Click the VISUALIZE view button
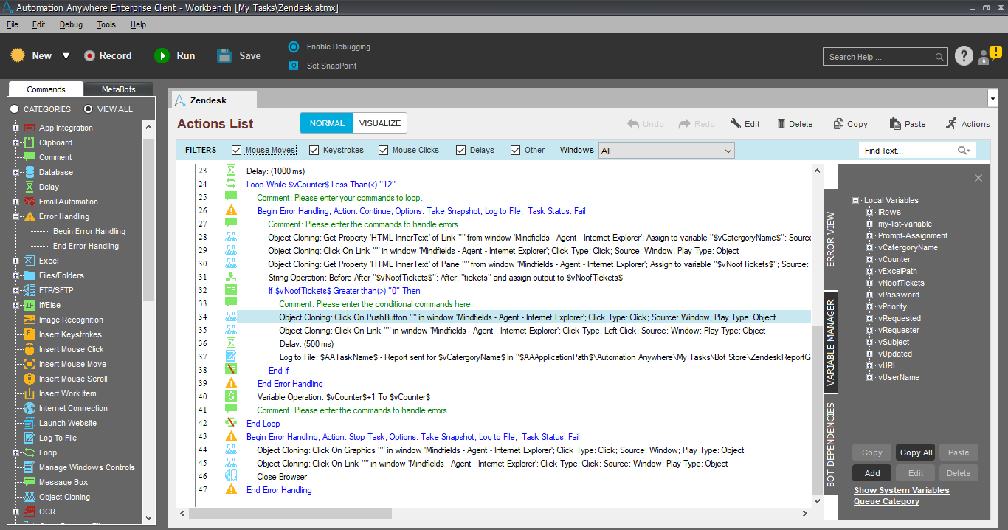1008x530 pixels. click(379, 123)
